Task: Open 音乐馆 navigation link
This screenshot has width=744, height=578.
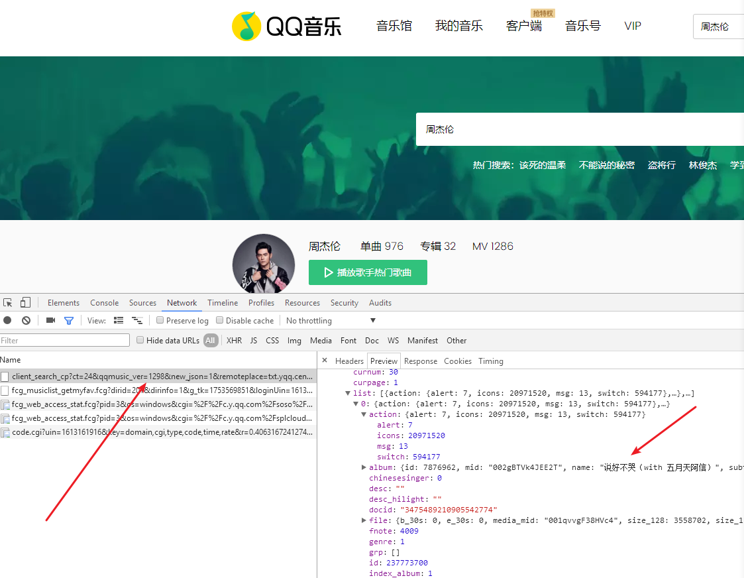Action: [394, 26]
